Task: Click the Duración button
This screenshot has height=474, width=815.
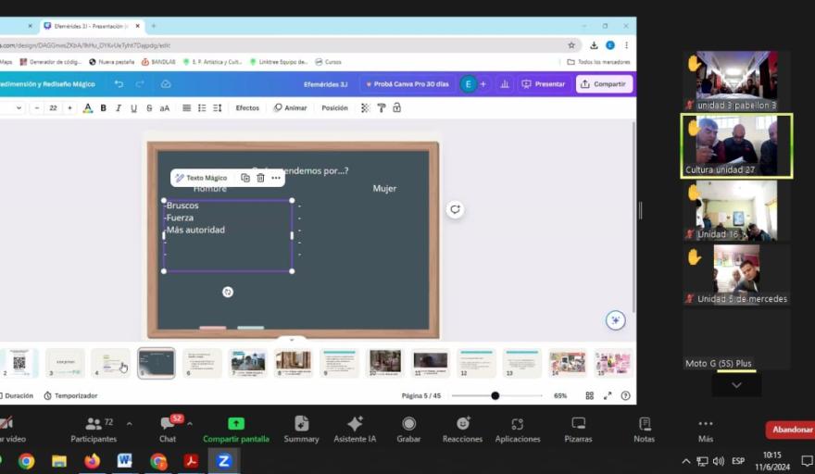Action: 17,395
